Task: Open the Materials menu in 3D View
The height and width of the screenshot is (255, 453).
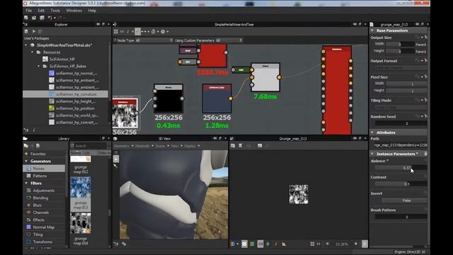Action: (144, 146)
